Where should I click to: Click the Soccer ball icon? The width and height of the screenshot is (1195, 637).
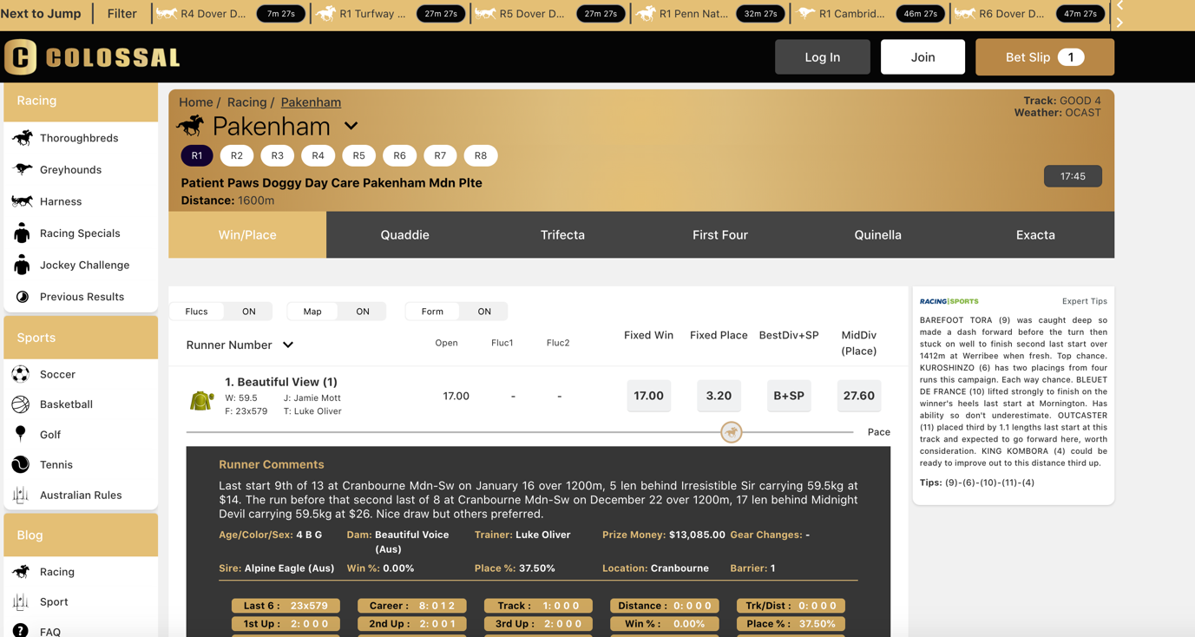coord(21,374)
